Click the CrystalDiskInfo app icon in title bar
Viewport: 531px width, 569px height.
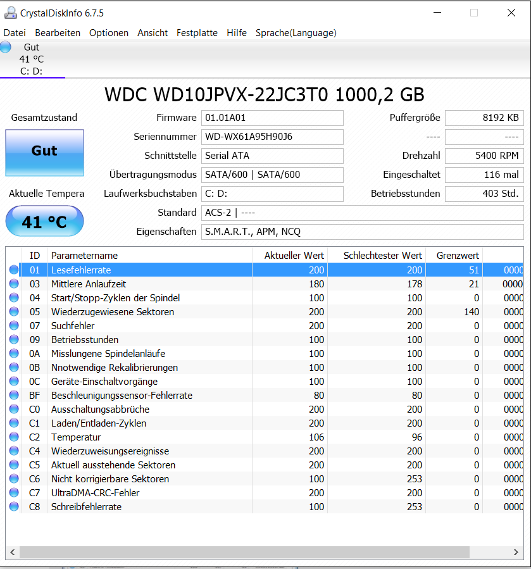coord(11,13)
